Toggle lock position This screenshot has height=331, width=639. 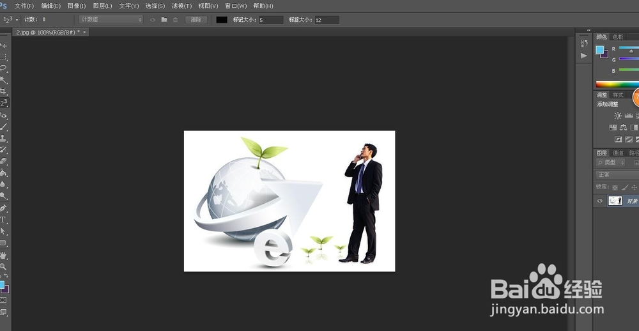(634, 187)
